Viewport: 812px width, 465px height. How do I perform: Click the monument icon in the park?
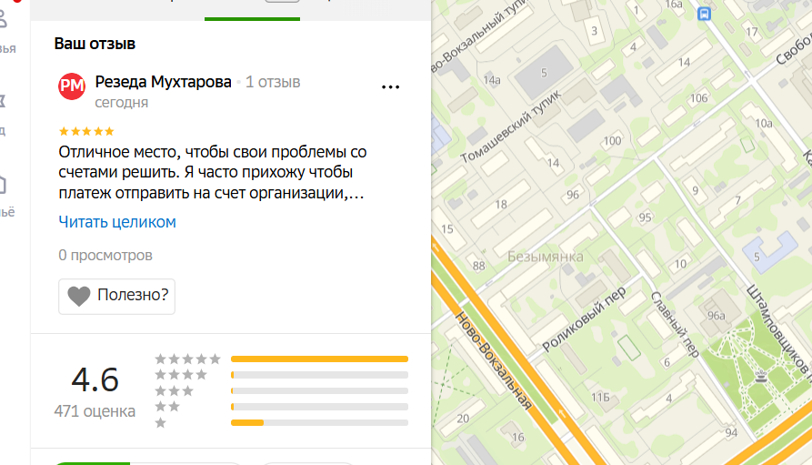tap(761, 377)
